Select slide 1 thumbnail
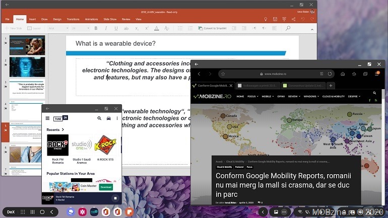Image resolution: width=388 pixels, height=218 pixels. [27, 45]
